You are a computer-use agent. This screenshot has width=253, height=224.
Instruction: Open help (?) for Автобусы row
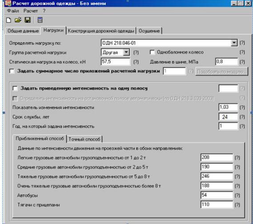(x=237, y=195)
